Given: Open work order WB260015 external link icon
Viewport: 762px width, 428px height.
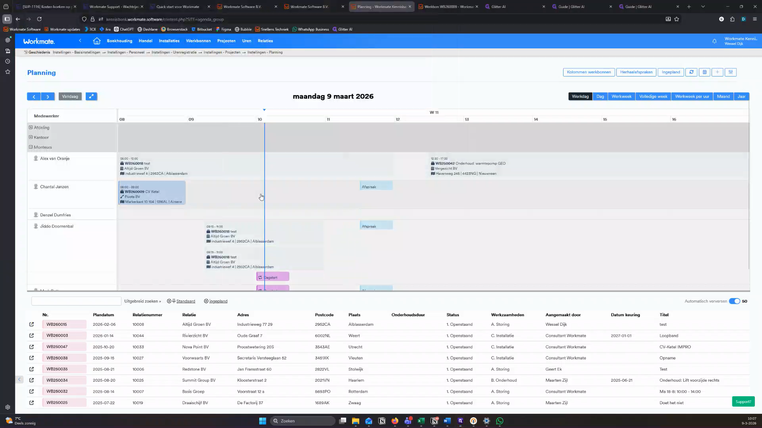Looking at the screenshot, I should click(31, 324).
